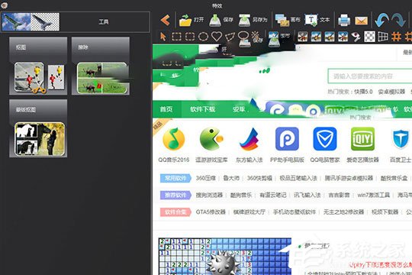Select the orange pointer arrow tool

click(x=163, y=37)
